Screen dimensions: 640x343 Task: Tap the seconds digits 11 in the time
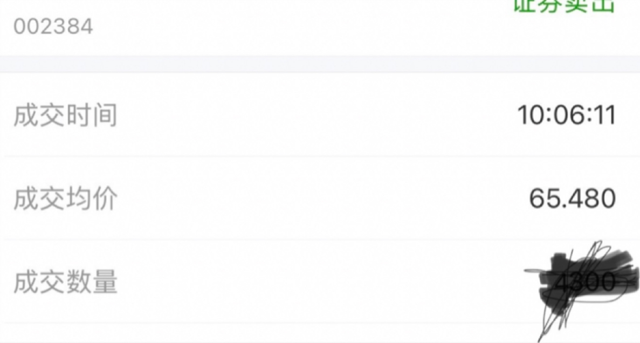pyautogui.click(x=605, y=115)
